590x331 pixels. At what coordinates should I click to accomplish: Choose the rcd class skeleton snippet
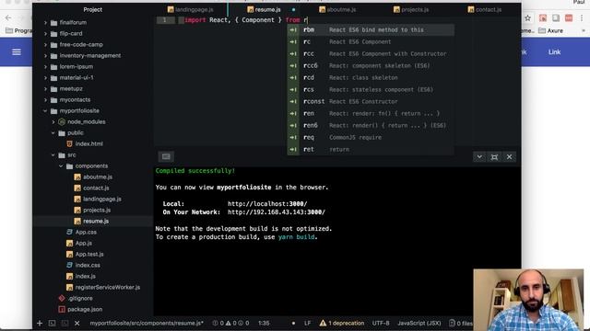pos(371,77)
